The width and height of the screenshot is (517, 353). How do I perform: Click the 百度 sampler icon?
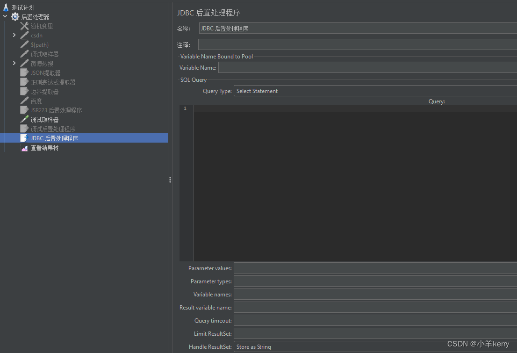coord(24,101)
